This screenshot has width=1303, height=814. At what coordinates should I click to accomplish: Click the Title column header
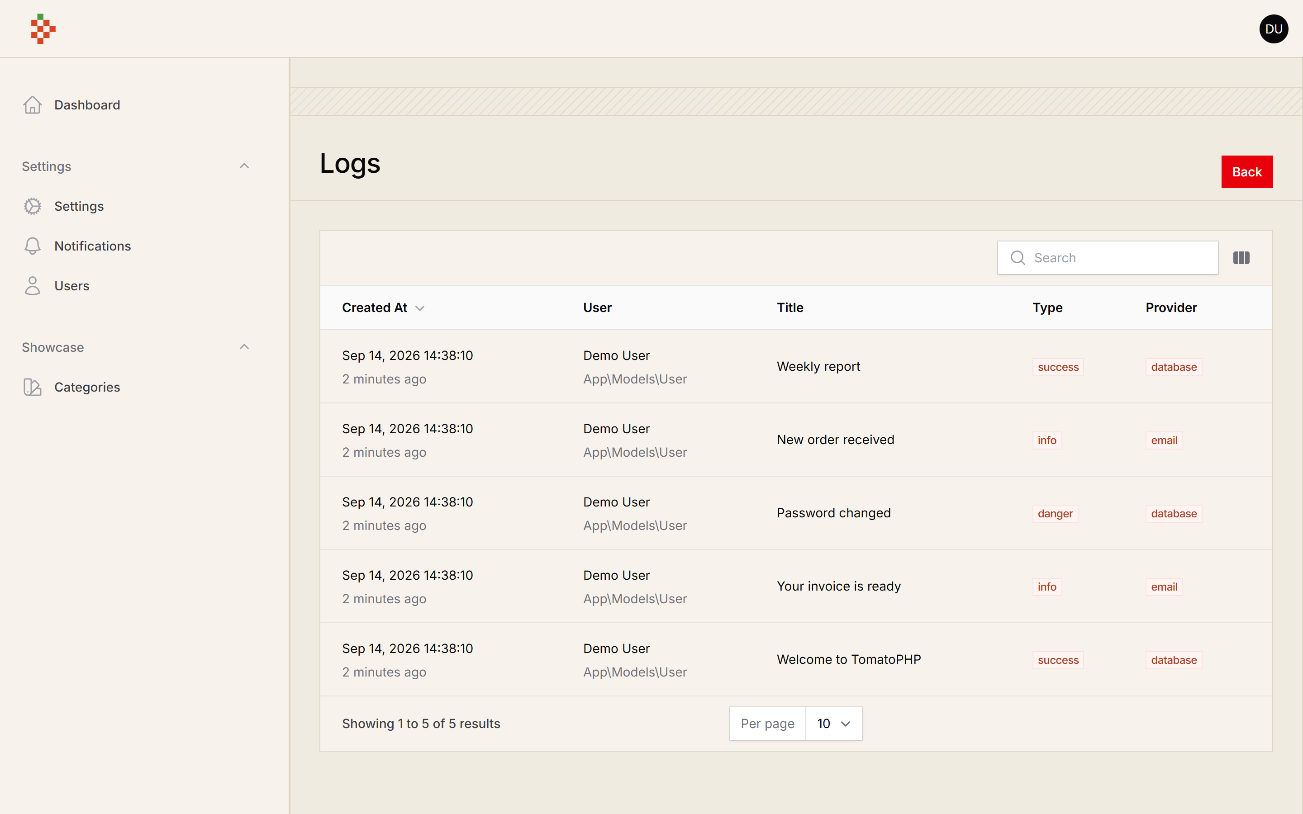coord(790,308)
